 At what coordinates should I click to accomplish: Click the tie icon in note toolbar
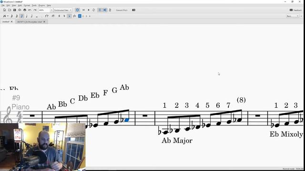click(47, 16)
